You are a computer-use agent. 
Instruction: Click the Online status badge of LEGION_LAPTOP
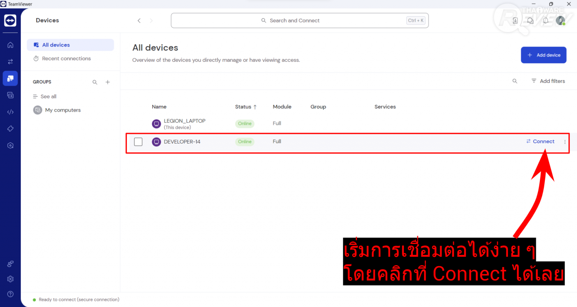[245, 124]
